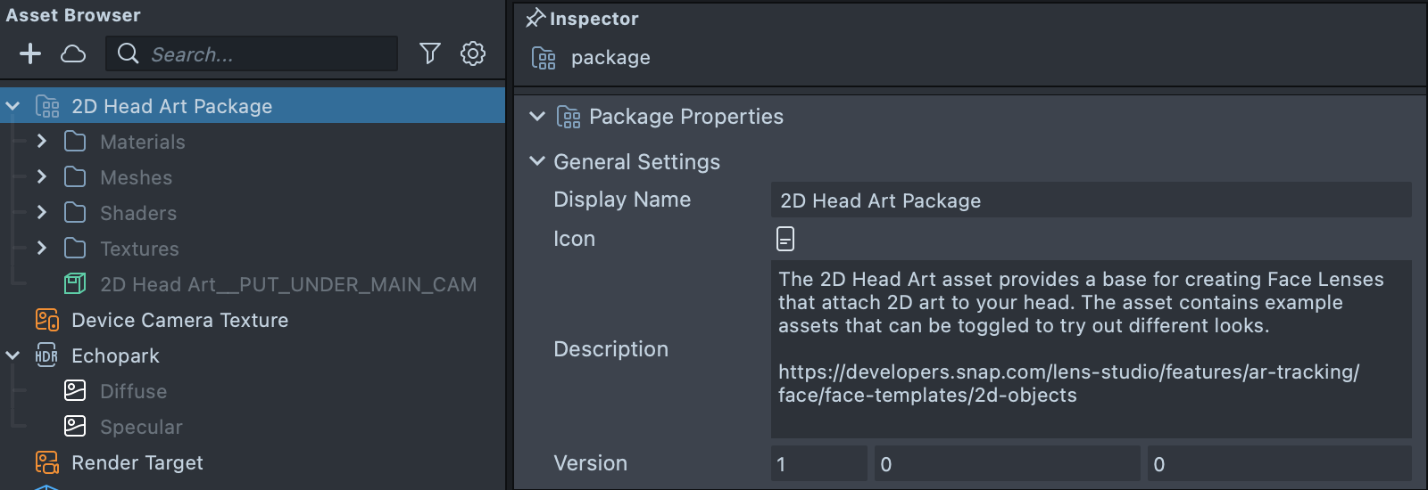The image size is (1428, 490).
Task: Click the add asset plus icon
Action: coord(30,54)
